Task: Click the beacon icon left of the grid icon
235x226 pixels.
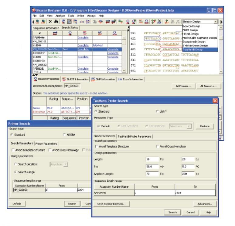Action: point(63,22)
